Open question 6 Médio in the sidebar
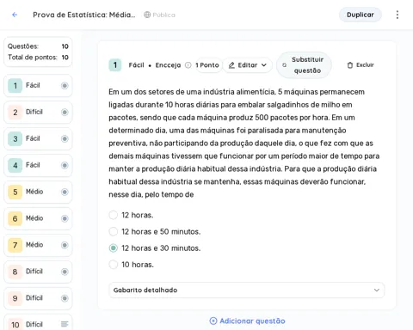 point(38,218)
